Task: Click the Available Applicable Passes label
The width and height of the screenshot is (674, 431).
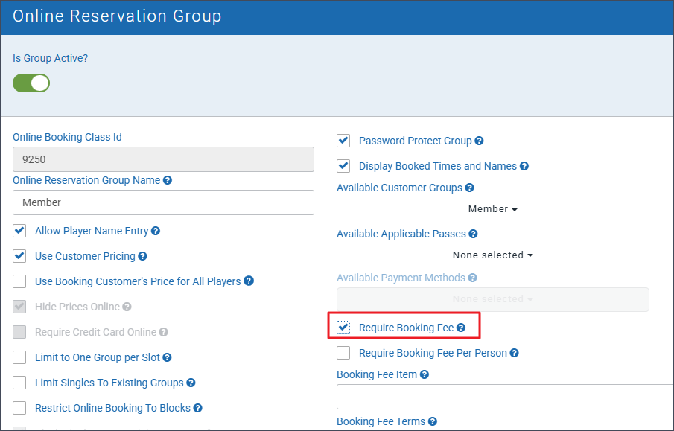Action: pos(401,234)
